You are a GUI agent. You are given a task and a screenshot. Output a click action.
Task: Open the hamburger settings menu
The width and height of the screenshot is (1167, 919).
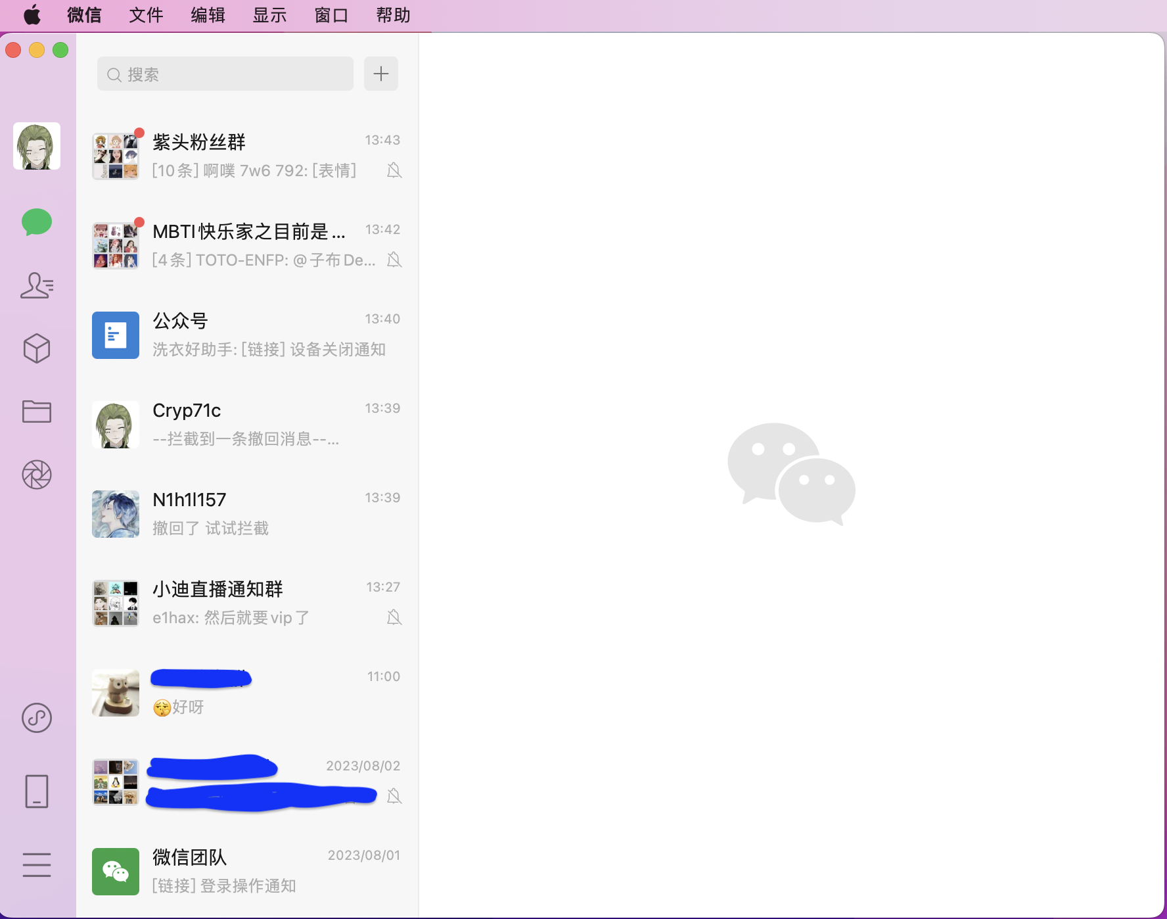(37, 864)
